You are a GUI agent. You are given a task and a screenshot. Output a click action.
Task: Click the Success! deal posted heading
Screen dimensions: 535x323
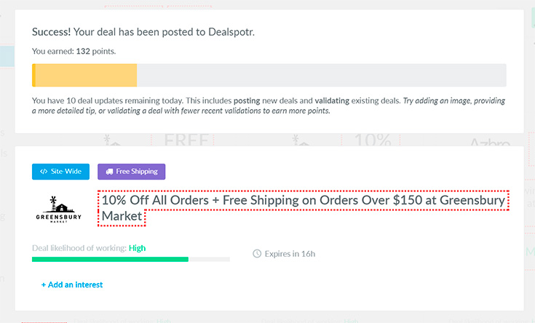(x=143, y=32)
